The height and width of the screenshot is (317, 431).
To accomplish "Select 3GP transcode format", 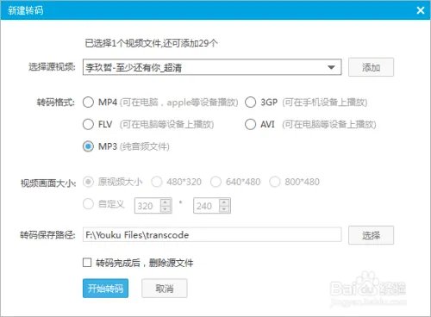I will [x=250, y=103].
